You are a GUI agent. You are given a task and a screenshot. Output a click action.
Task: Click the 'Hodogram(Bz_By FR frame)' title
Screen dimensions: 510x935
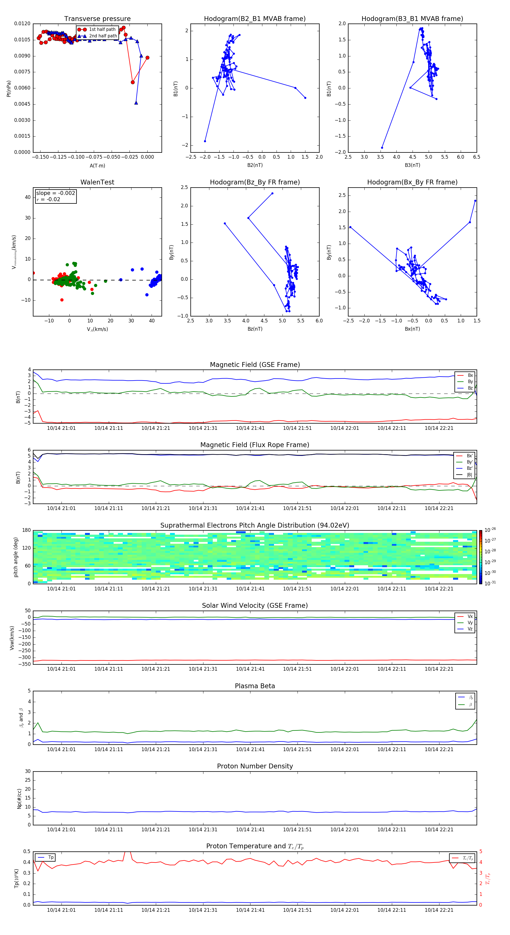click(x=255, y=182)
